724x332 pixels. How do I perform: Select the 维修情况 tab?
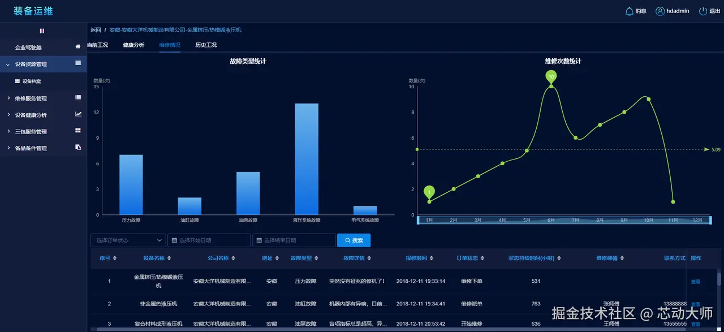[x=170, y=45]
